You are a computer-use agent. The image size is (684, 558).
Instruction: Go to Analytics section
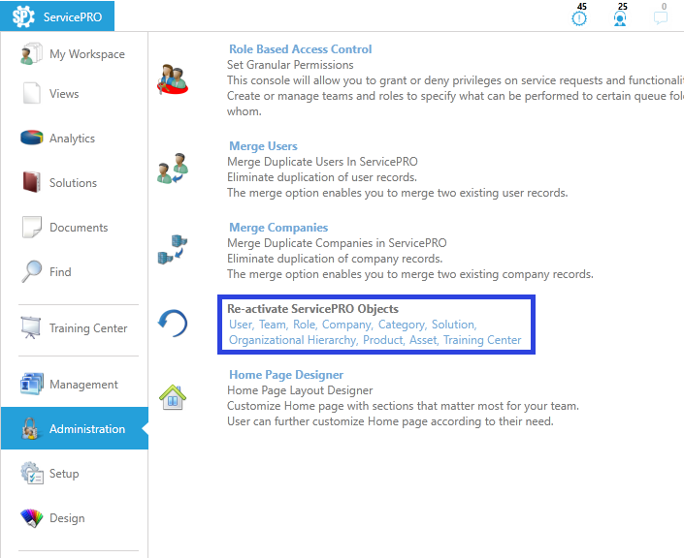coord(72,139)
